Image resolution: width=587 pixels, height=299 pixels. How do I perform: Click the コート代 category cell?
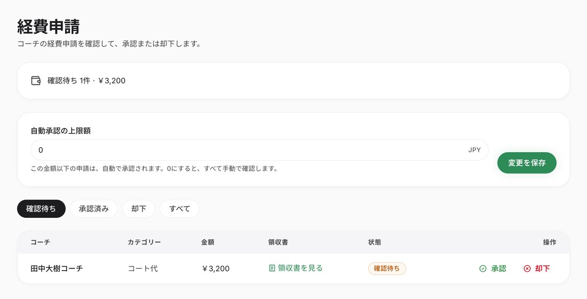point(142,269)
